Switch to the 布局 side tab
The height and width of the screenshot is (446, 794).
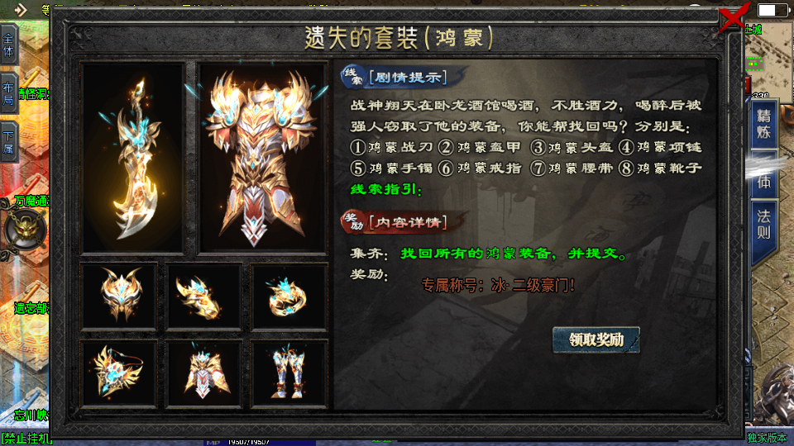[x=8, y=93]
